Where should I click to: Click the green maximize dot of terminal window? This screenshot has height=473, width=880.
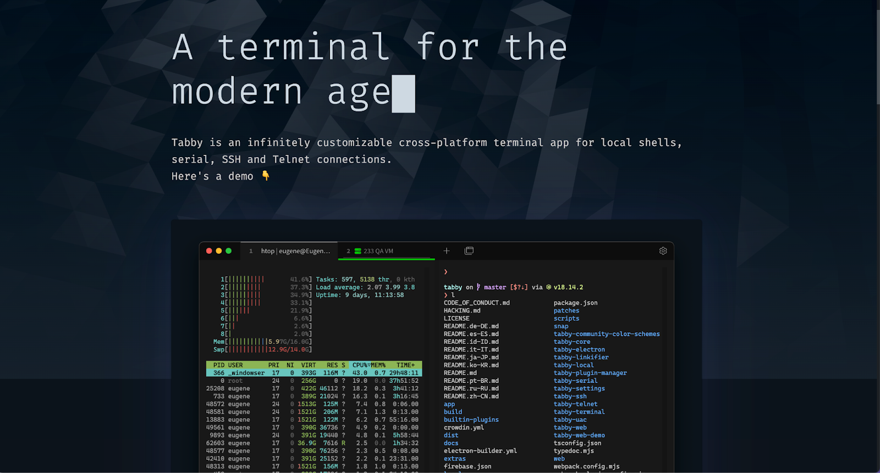(x=228, y=251)
